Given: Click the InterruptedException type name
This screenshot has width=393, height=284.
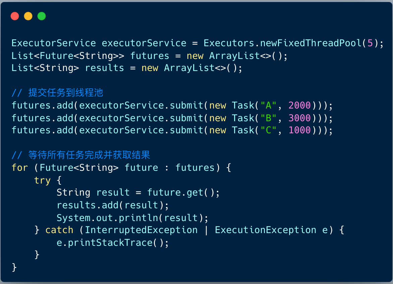Looking at the screenshot, I should click(x=141, y=230).
